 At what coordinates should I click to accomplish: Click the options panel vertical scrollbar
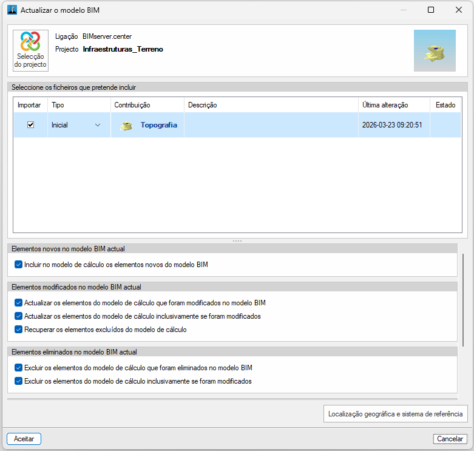[x=463, y=300]
